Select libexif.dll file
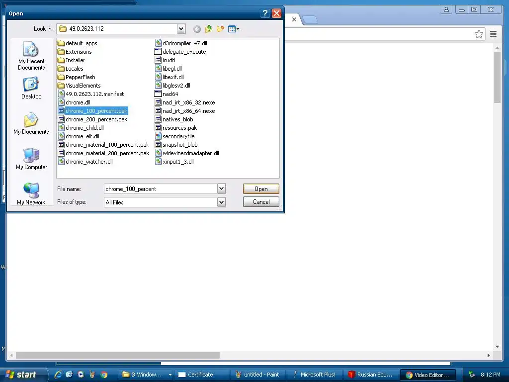The image size is (509, 382). [170, 77]
